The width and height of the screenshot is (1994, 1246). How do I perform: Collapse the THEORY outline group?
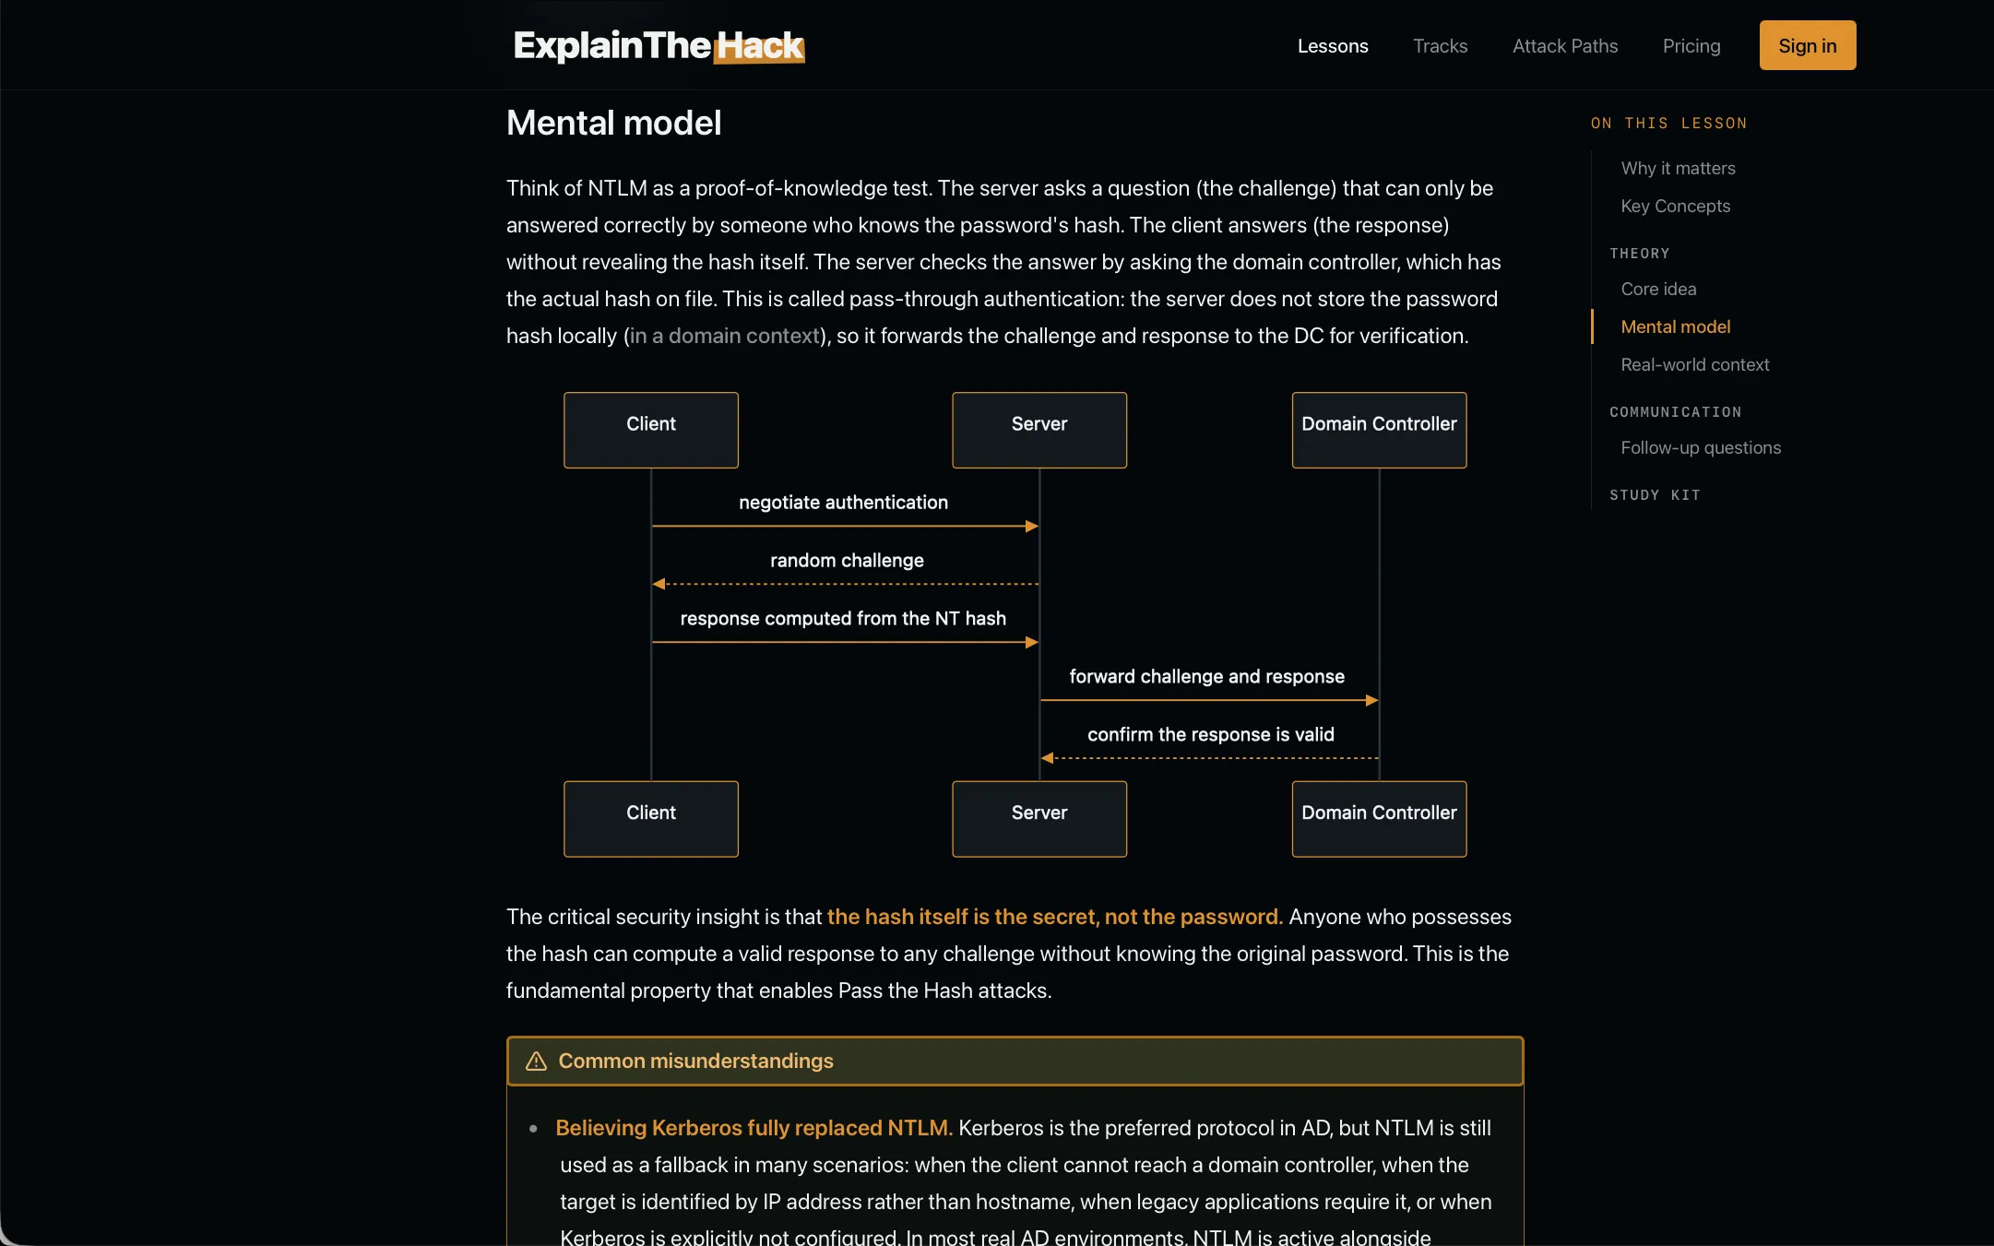(1639, 253)
